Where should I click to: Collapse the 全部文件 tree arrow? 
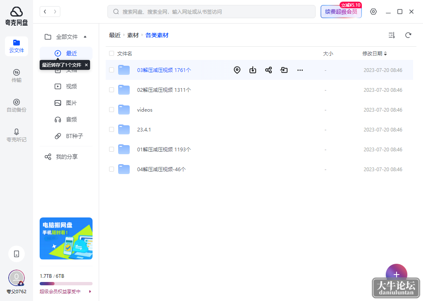click(x=85, y=37)
